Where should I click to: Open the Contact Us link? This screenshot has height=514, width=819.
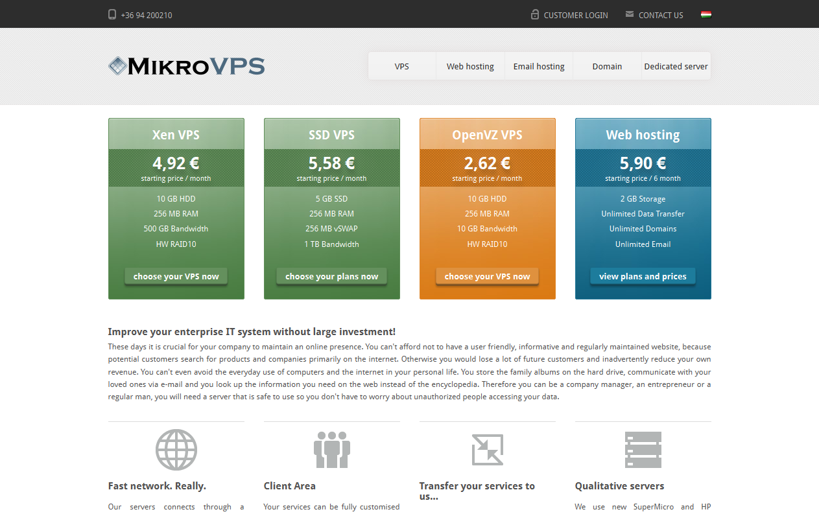click(661, 15)
